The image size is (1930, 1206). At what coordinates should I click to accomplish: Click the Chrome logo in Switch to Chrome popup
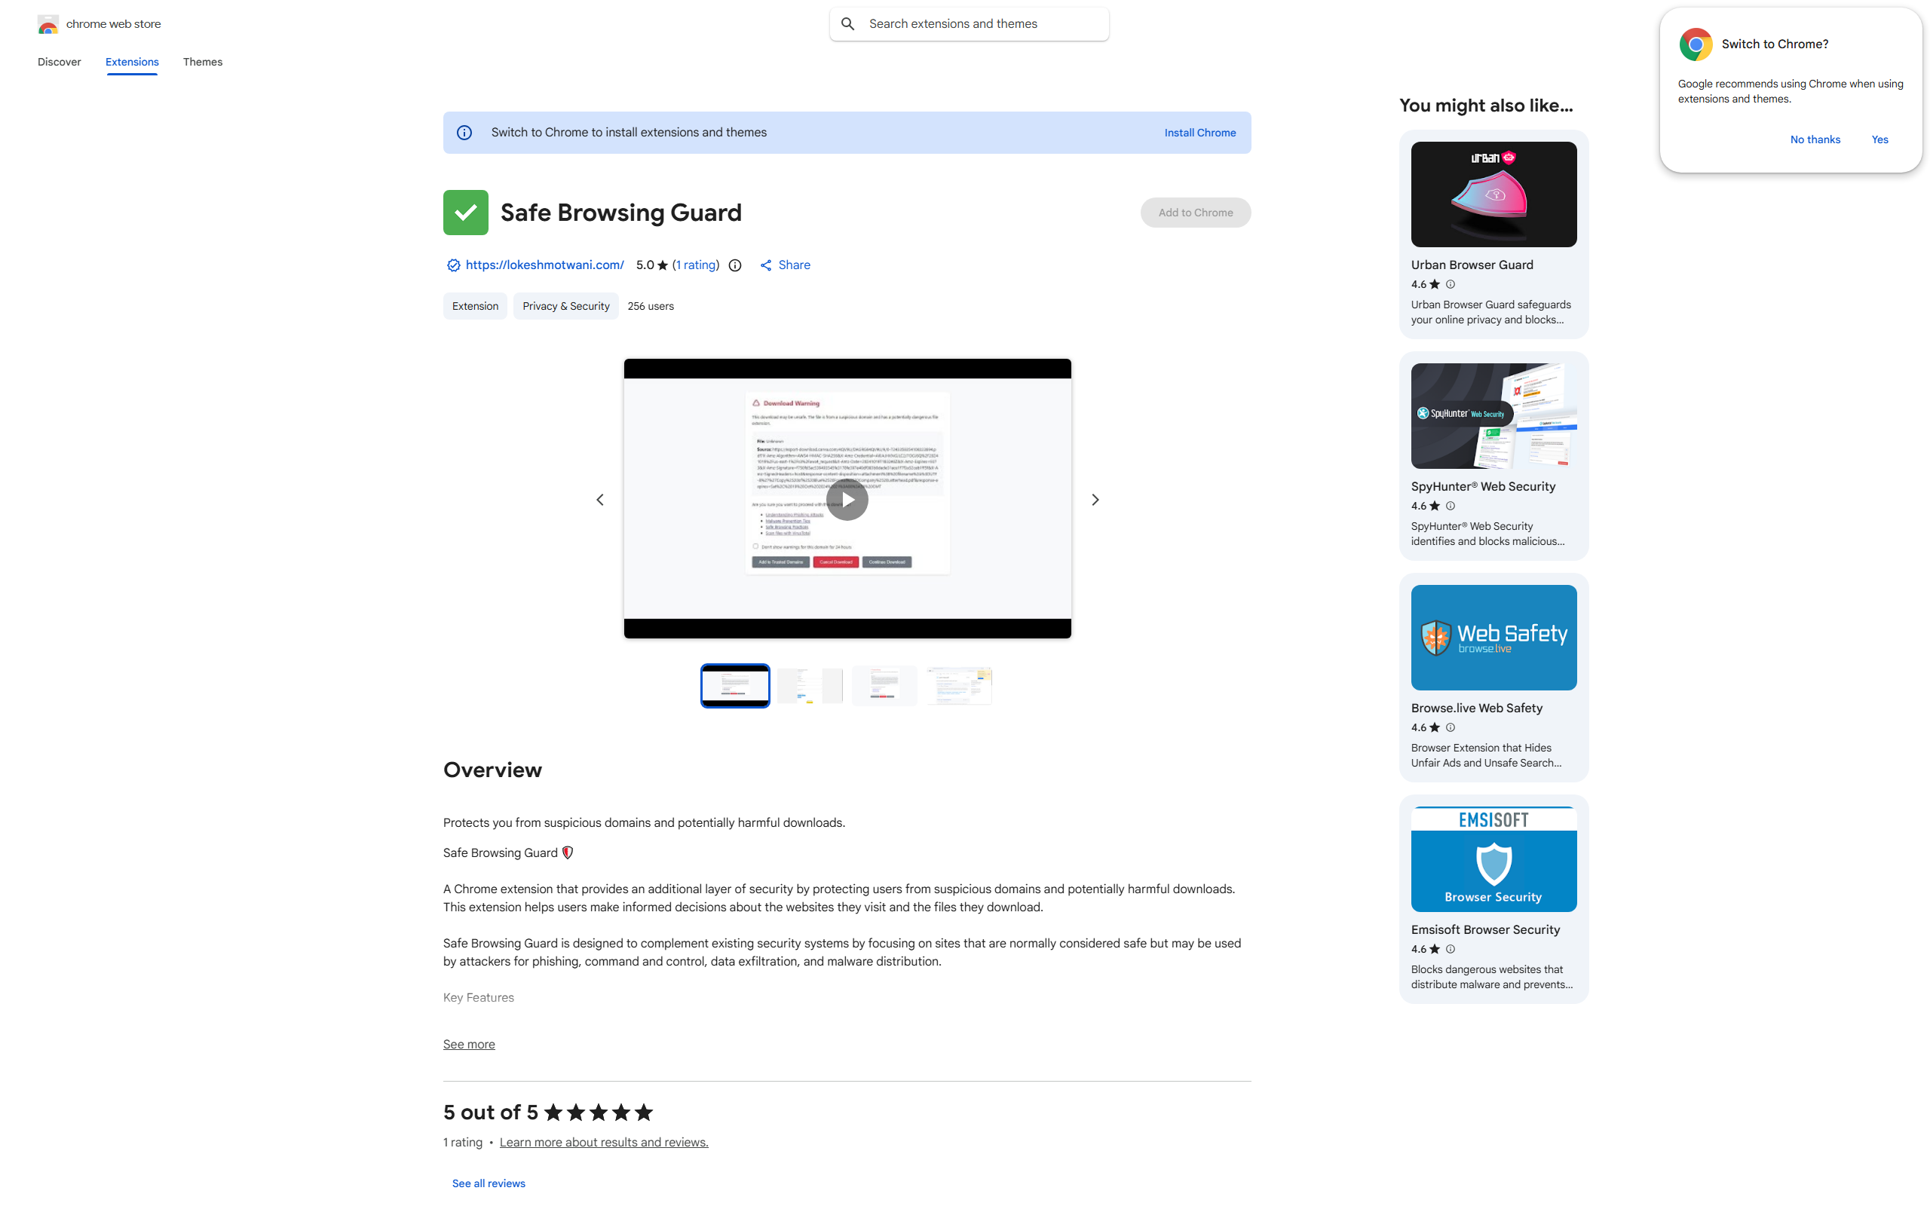click(x=1696, y=44)
